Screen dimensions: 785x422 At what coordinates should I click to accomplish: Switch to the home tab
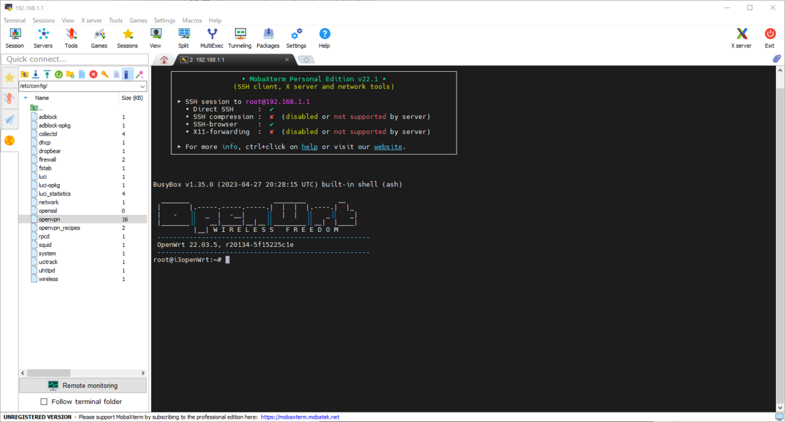tap(164, 59)
